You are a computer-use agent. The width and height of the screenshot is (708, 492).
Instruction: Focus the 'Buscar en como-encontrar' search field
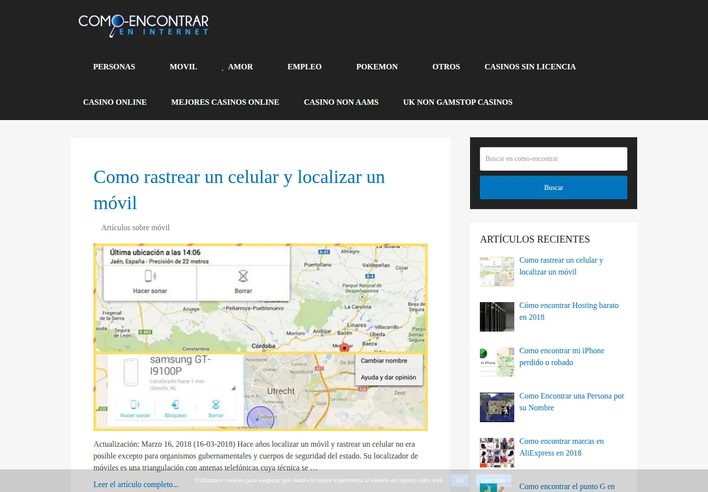point(554,159)
